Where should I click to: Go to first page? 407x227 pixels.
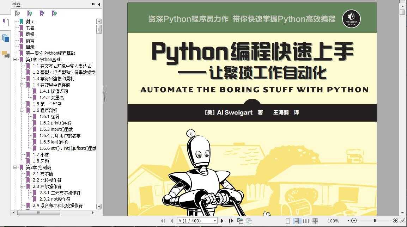163,221
